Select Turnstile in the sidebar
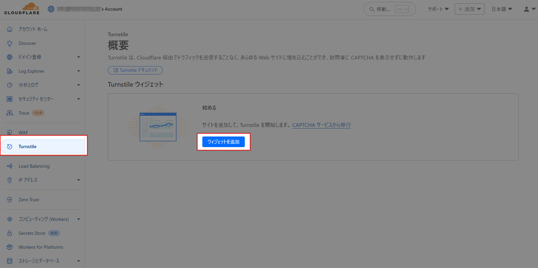 pos(43,146)
